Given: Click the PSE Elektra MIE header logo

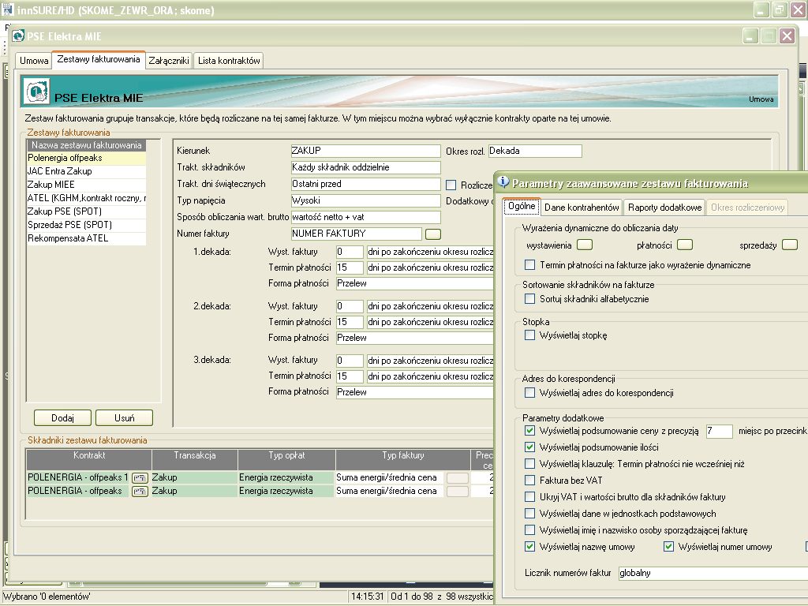Looking at the screenshot, I should coord(36,92).
